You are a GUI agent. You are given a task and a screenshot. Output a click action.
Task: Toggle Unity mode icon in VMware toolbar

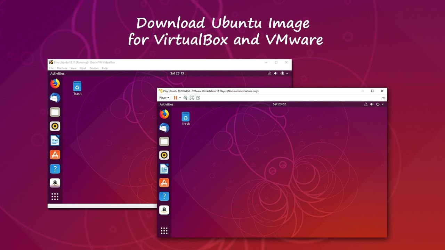pos(198,98)
